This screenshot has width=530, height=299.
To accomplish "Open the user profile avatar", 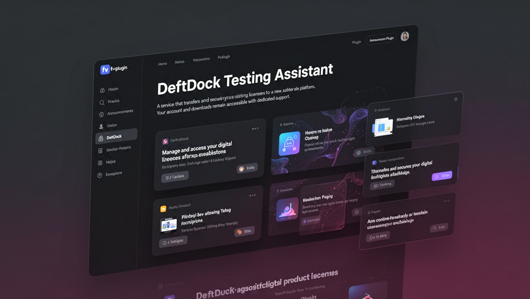I will (404, 37).
